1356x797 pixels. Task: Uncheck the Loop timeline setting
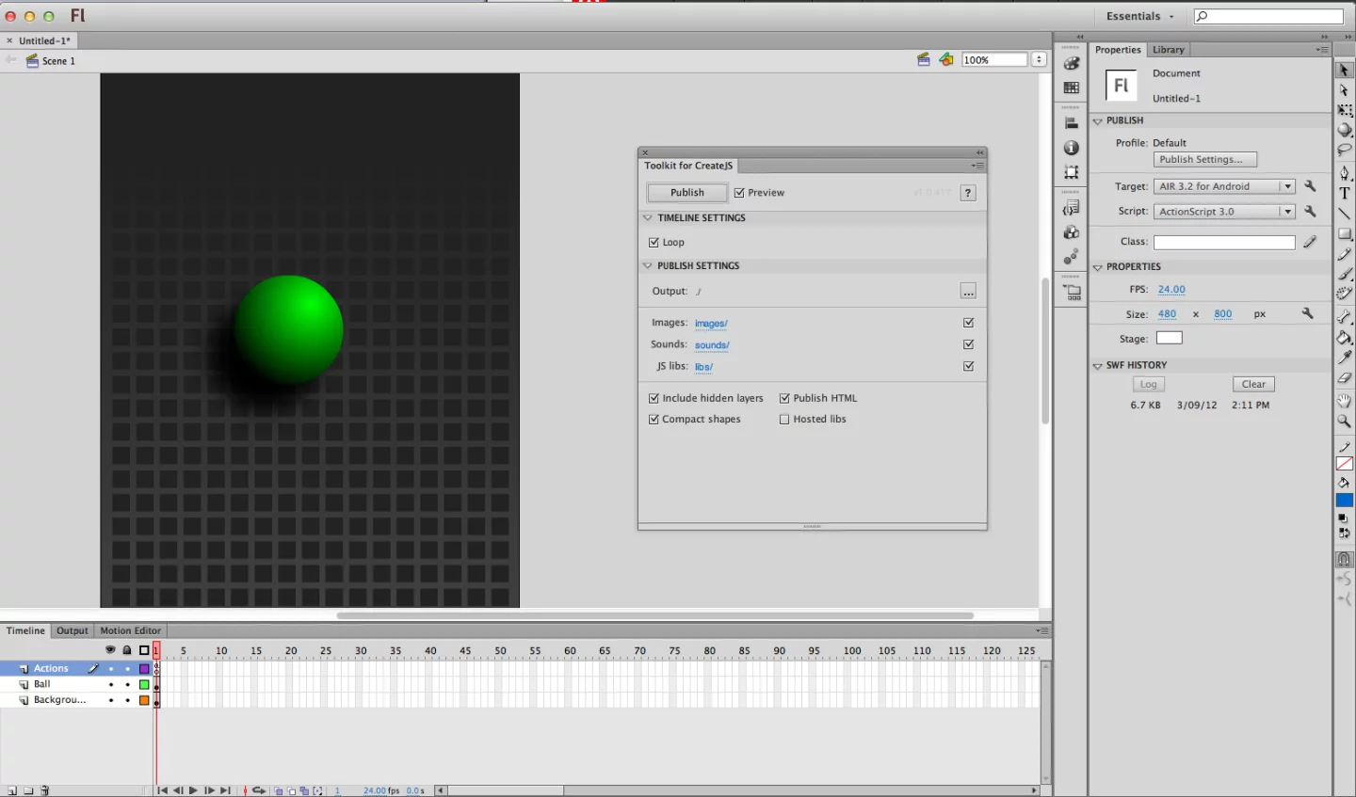point(654,242)
